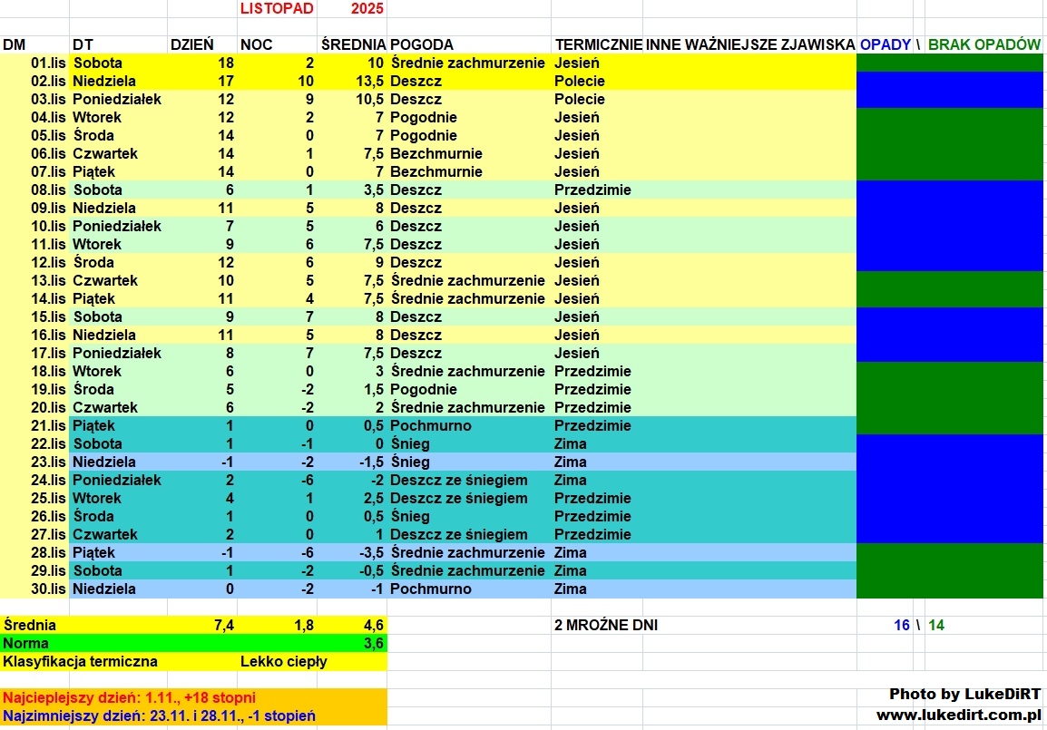This screenshot has width=1047, height=730.
Task: Click the 30.lis Niedziela weekday cell
Action: click(104, 589)
